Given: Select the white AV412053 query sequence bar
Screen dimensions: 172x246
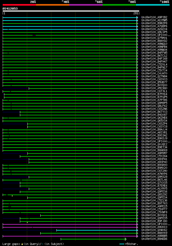Looking at the screenshot, I should point(71,11).
